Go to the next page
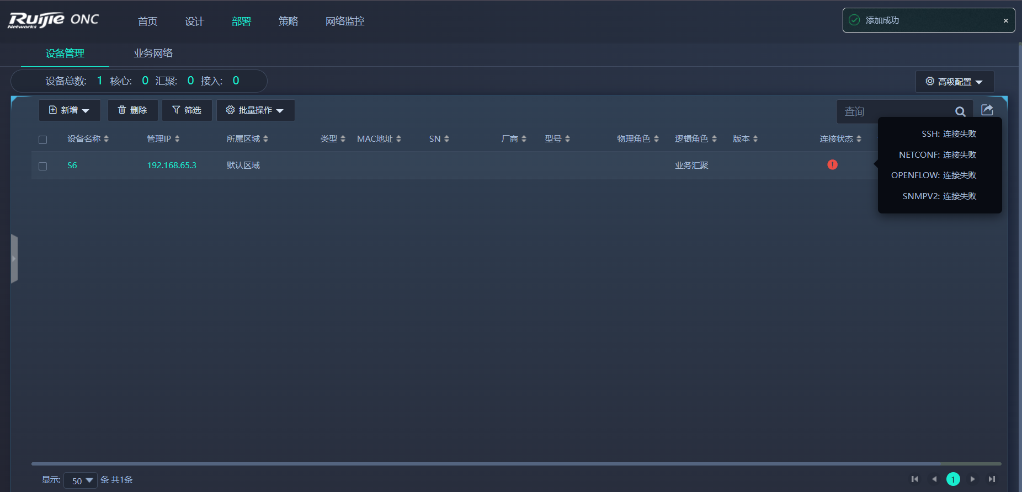1022x492 pixels. tap(972, 479)
